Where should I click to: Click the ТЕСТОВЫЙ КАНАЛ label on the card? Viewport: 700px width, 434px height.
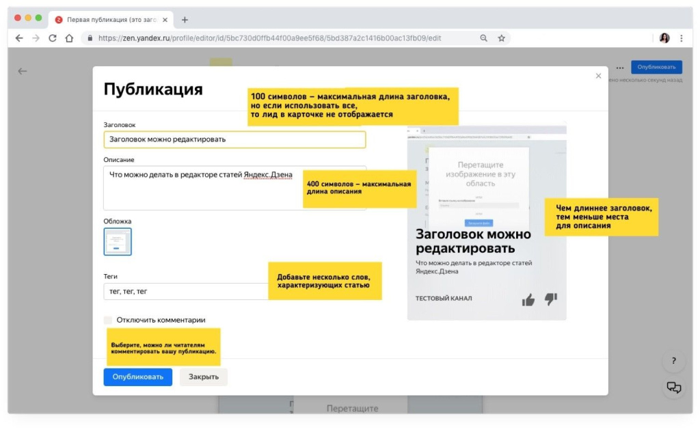click(x=443, y=298)
